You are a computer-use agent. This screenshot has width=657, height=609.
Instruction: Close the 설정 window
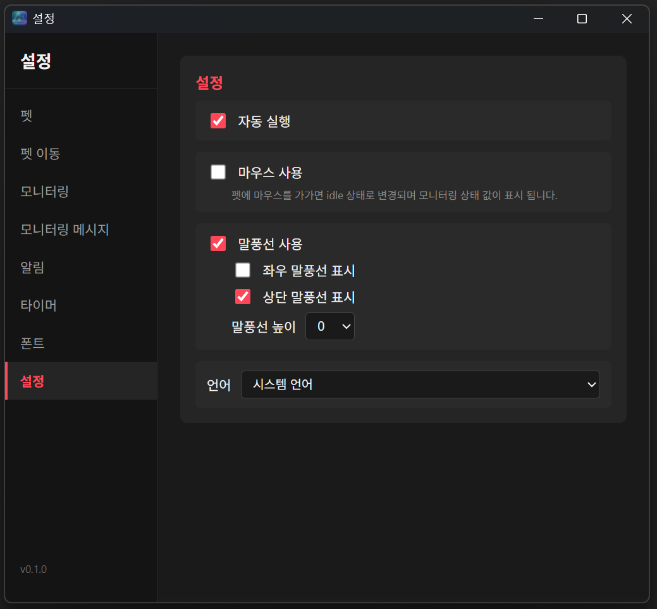pyautogui.click(x=627, y=18)
